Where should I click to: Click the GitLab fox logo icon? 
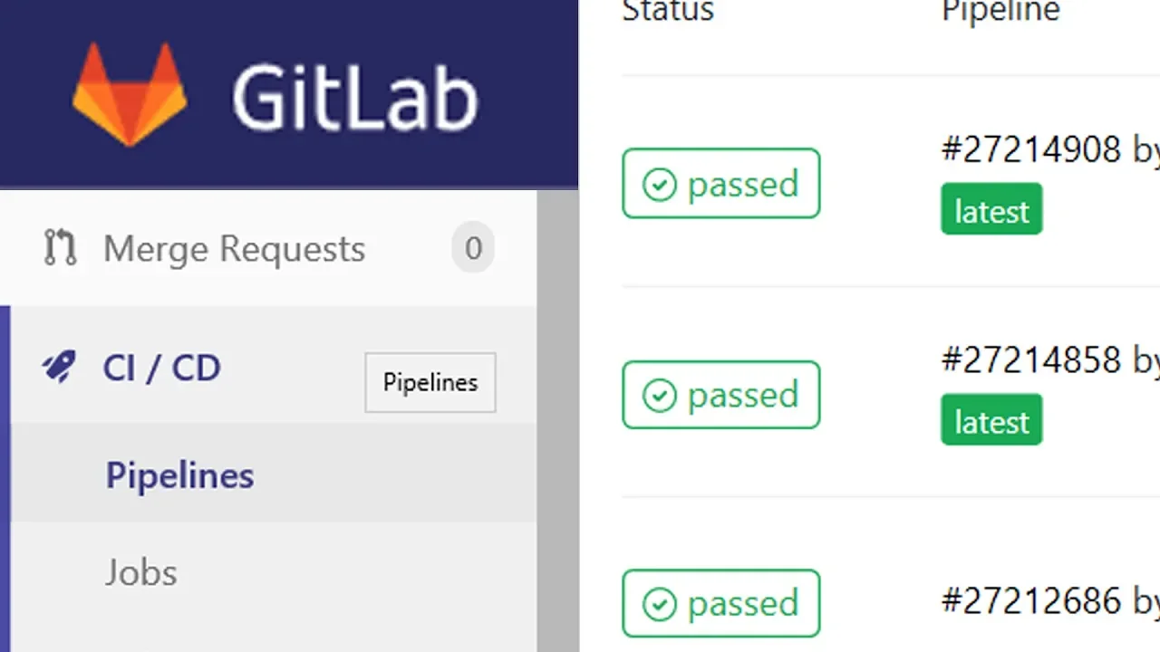tap(130, 94)
